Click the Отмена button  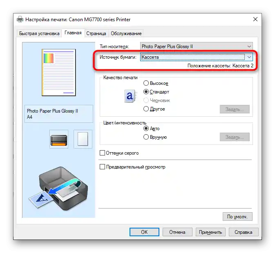177,232
